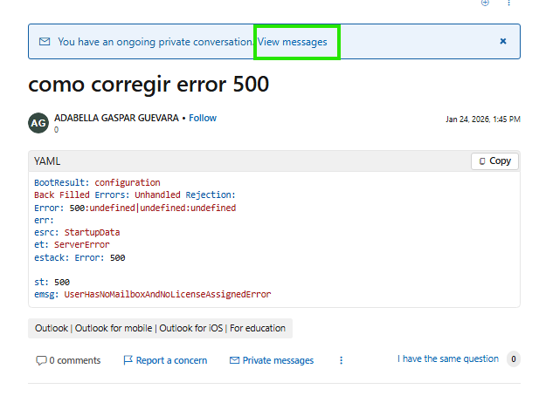Click the top-right plus circle icon
This screenshot has width=539, height=396.
click(x=485, y=3)
